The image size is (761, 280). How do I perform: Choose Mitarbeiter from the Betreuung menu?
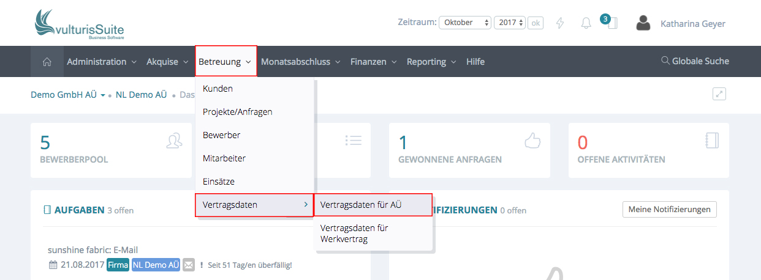coord(224,158)
